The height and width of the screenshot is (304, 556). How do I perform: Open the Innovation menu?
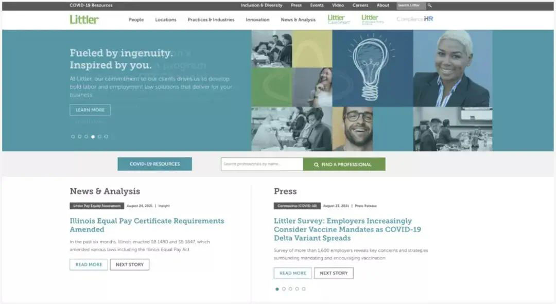tap(257, 20)
